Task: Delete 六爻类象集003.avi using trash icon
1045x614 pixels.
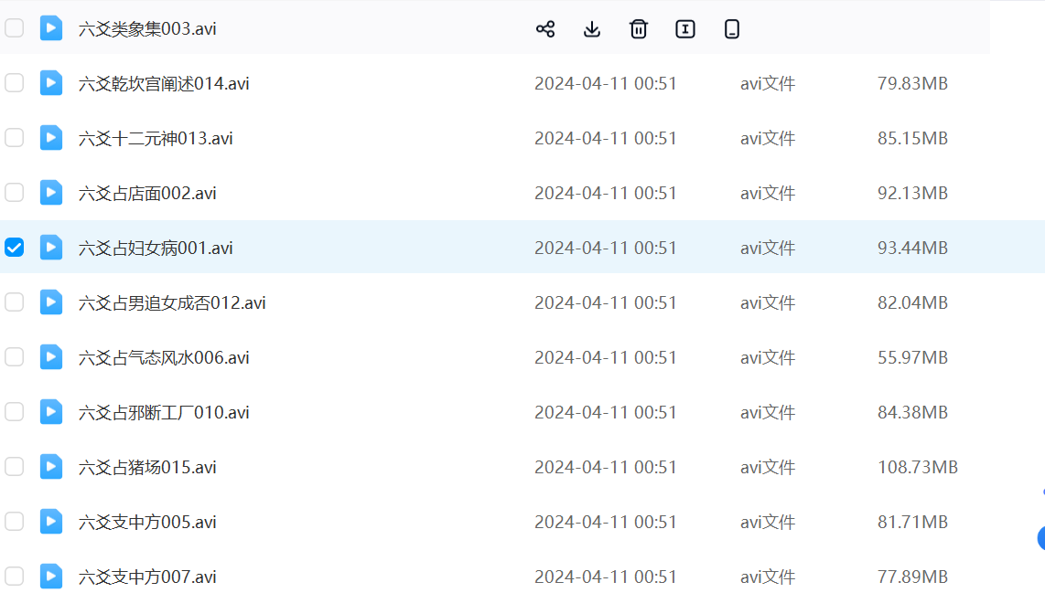Action: [639, 29]
